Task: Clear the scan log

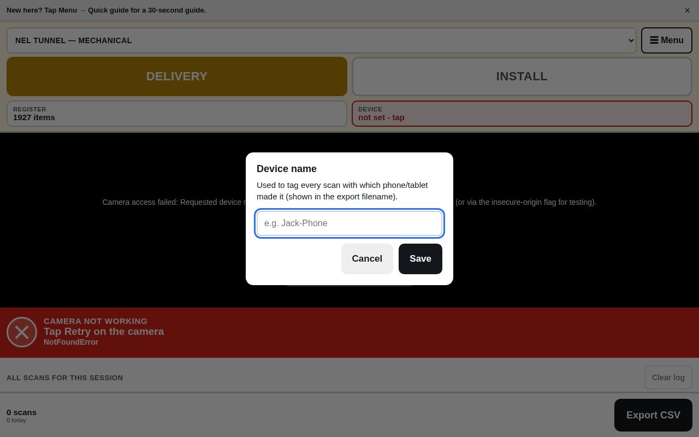Action: [x=668, y=377]
